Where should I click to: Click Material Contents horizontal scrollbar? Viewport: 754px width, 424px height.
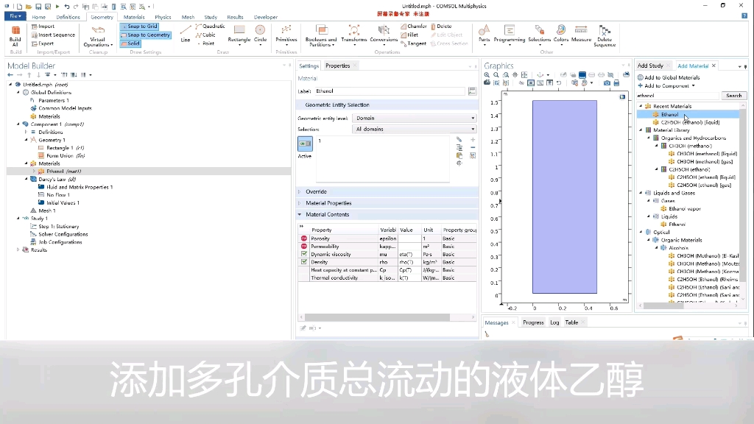tap(378, 317)
